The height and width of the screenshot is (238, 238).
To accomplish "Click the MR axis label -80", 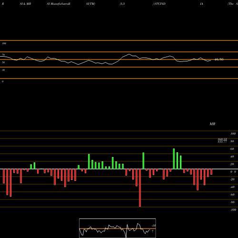I will pyautogui.click(x=232, y=202).
